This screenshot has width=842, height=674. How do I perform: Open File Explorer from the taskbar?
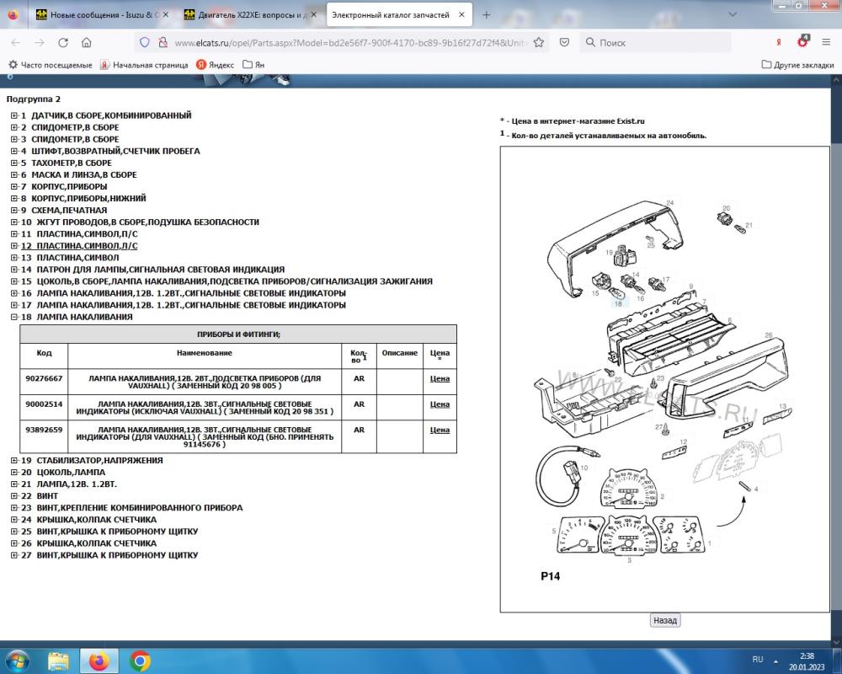click(x=58, y=661)
